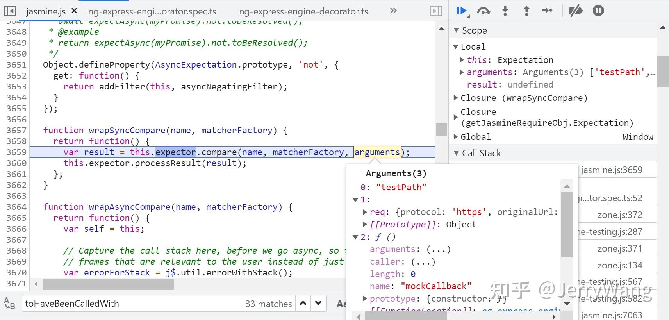
Task: Deactivate breakpoints toggle
Action: [576, 11]
